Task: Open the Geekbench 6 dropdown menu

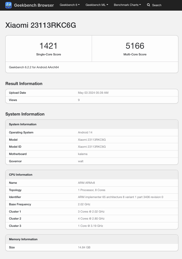Action: 70,5
